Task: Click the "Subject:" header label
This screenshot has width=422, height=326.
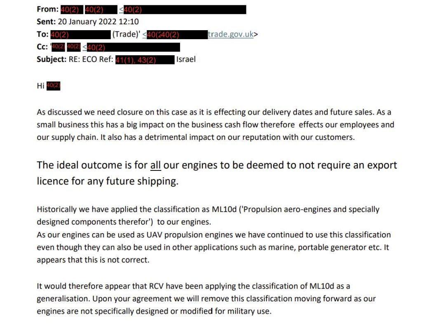Action: (x=51, y=59)
